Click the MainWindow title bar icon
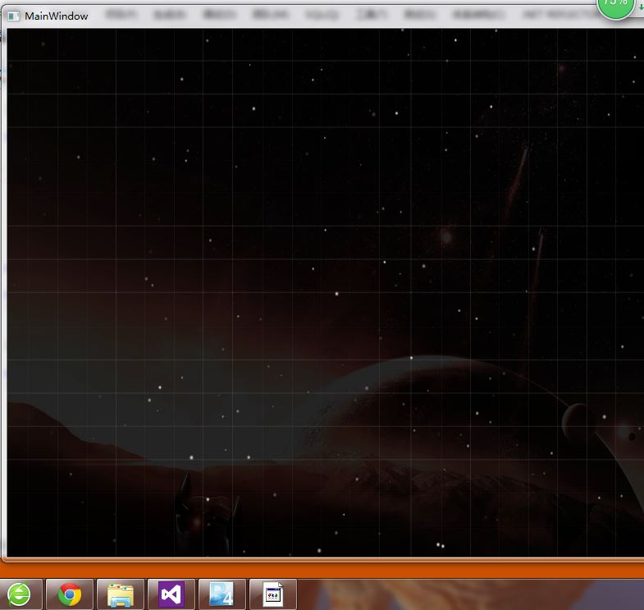 point(13,16)
